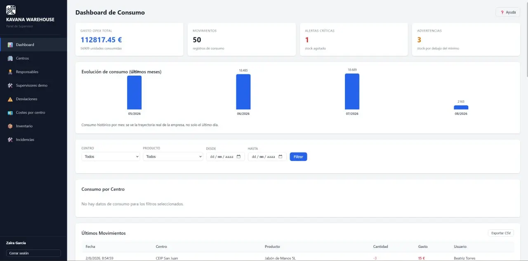This screenshot has width=528, height=261.
Task: Click the Cerrar sesión button
Action: point(33,253)
